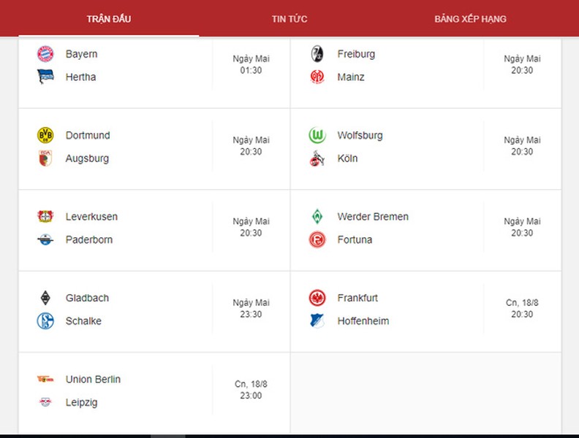
Task: Click the Union Berlin logo
Action: pos(45,379)
